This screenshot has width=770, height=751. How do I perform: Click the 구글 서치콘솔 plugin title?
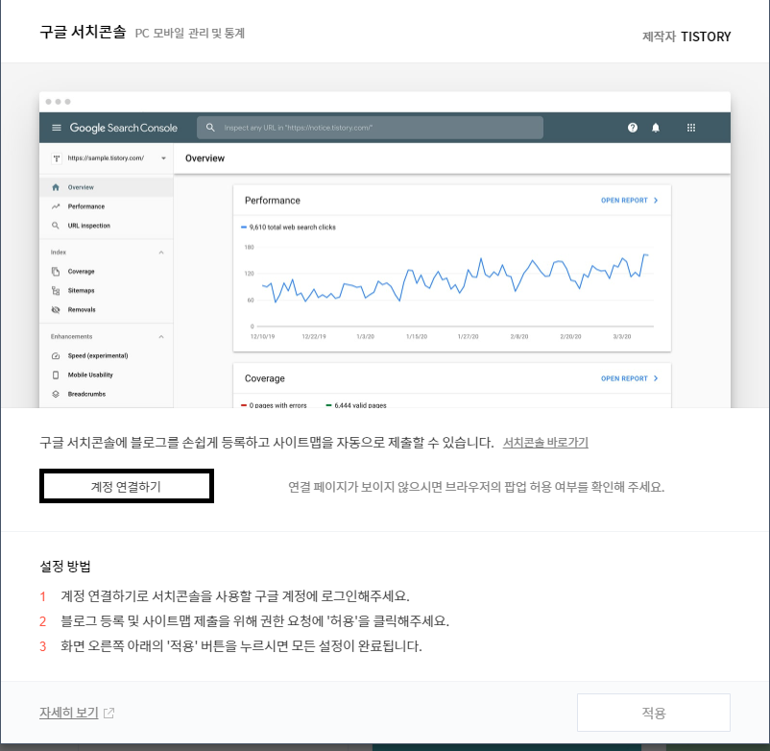83,32
